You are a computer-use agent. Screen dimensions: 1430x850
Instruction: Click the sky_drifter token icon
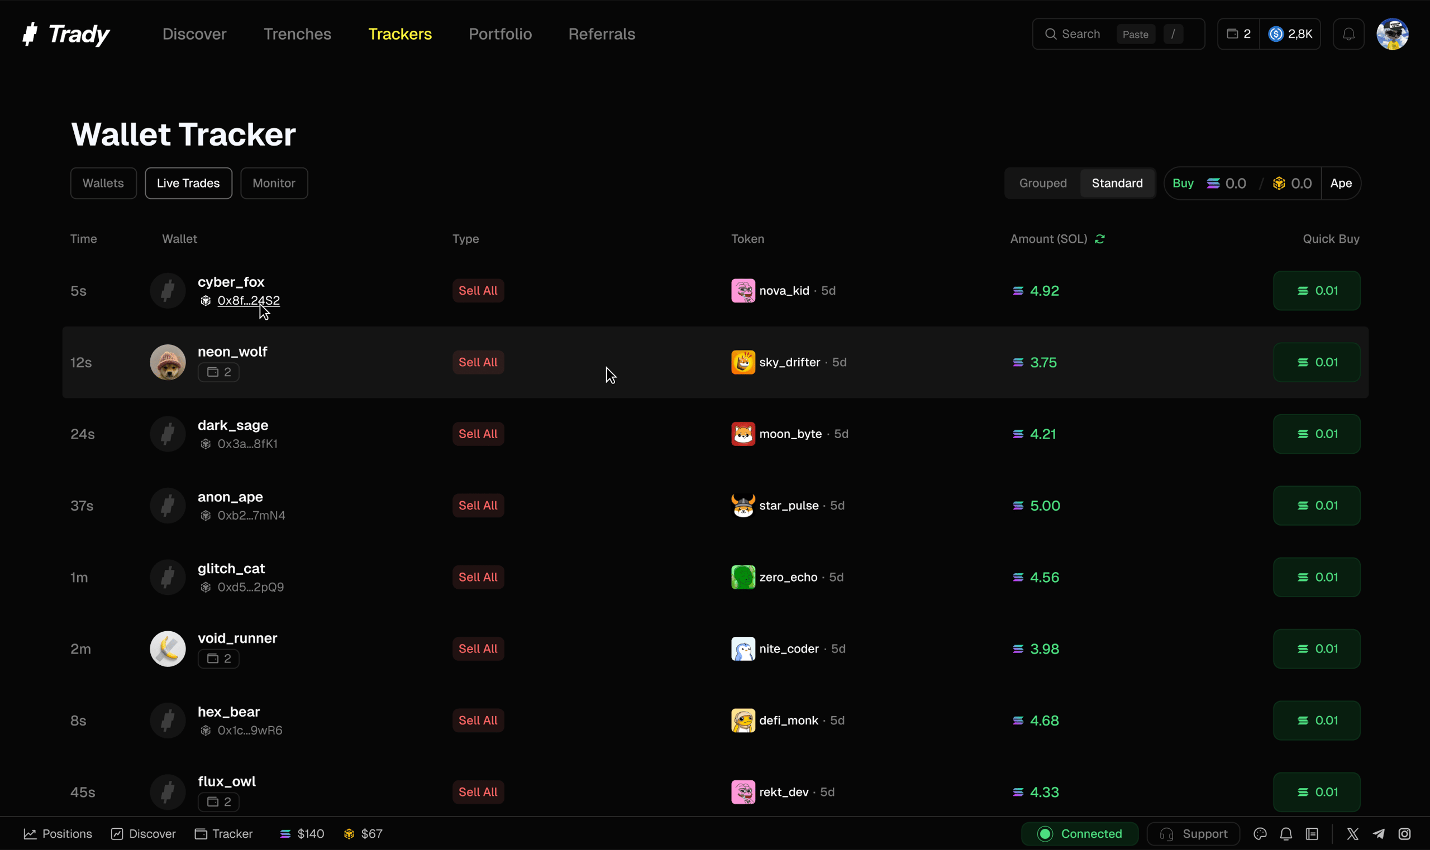tap(743, 362)
